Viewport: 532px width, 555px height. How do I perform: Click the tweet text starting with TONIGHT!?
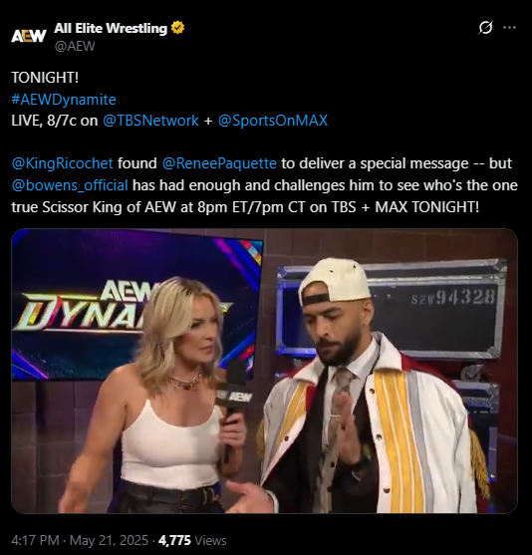pyautogui.click(x=45, y=78)
